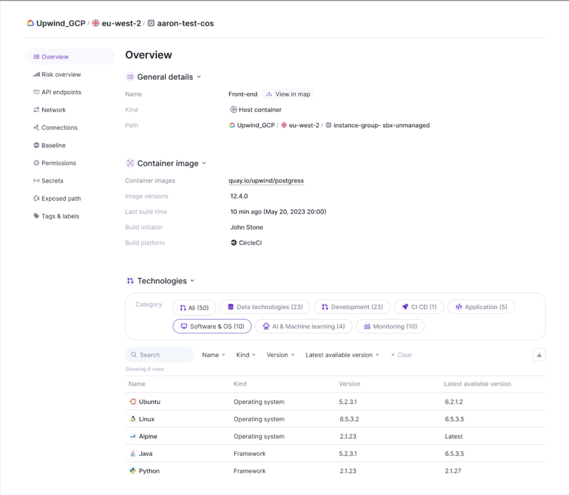Collapse the General details section
Screen dimensions: 569x495
[199, 77]
